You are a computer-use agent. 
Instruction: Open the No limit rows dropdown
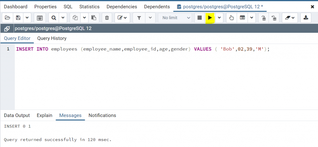point(175,18)
